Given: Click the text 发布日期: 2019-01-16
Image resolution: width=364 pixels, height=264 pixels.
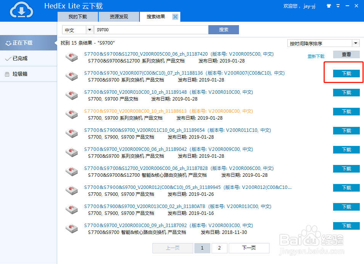Looking at the screenshot, I should pyautogui.click(x=191, y=213).
